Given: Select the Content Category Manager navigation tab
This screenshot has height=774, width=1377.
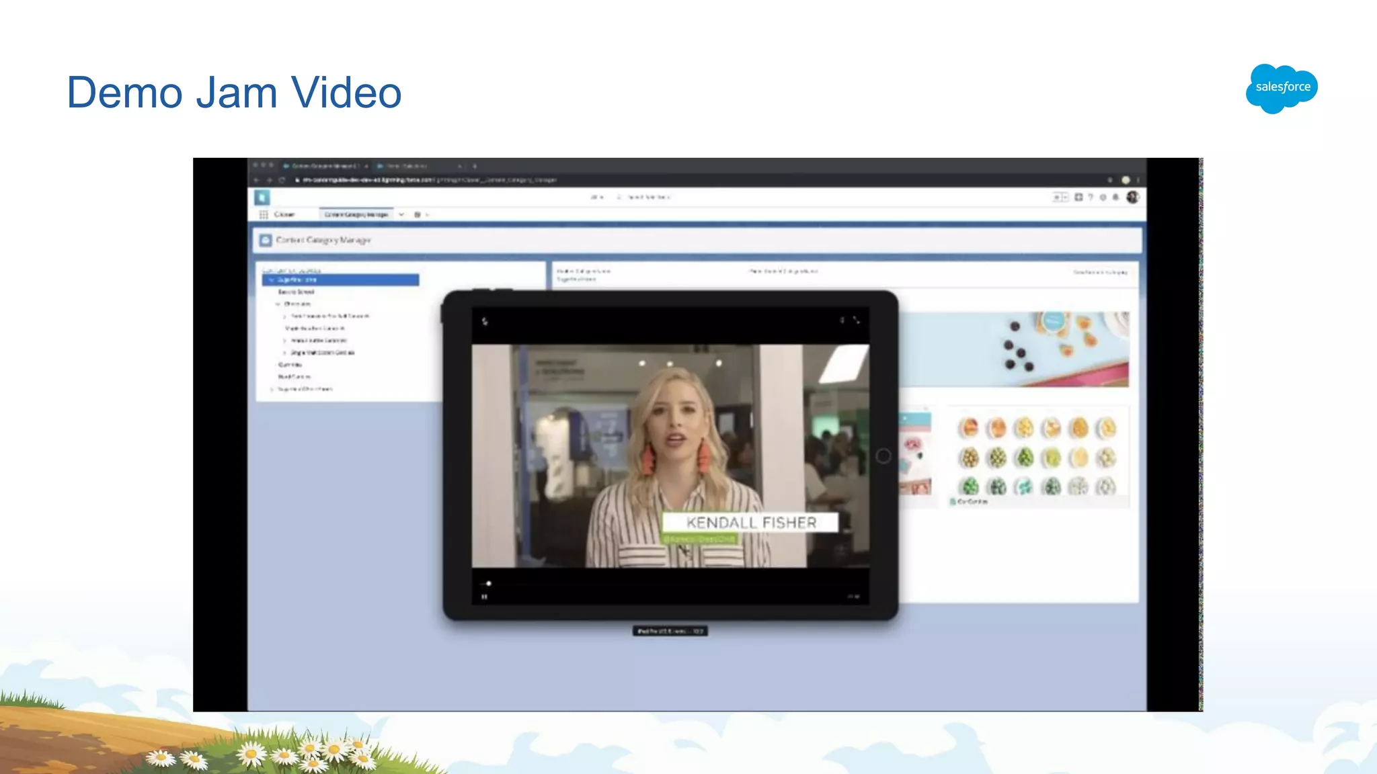Looking at the screenshot, I should point(356,214).
